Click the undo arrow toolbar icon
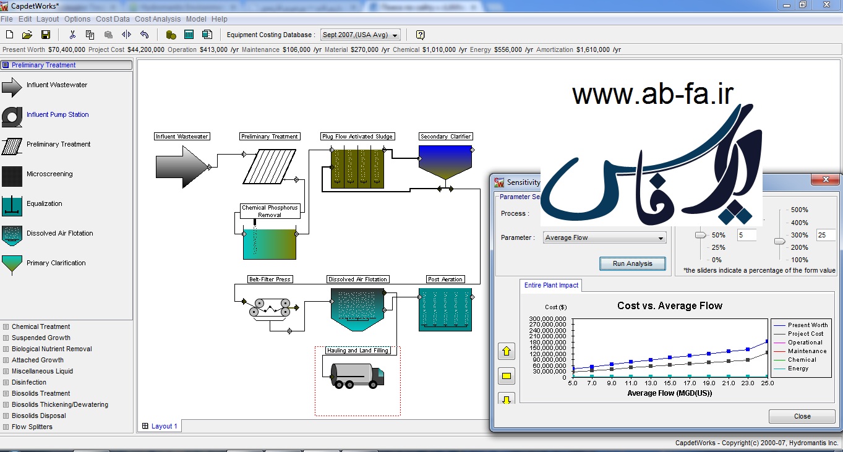The image size is (843, 452). click(144, 35)
